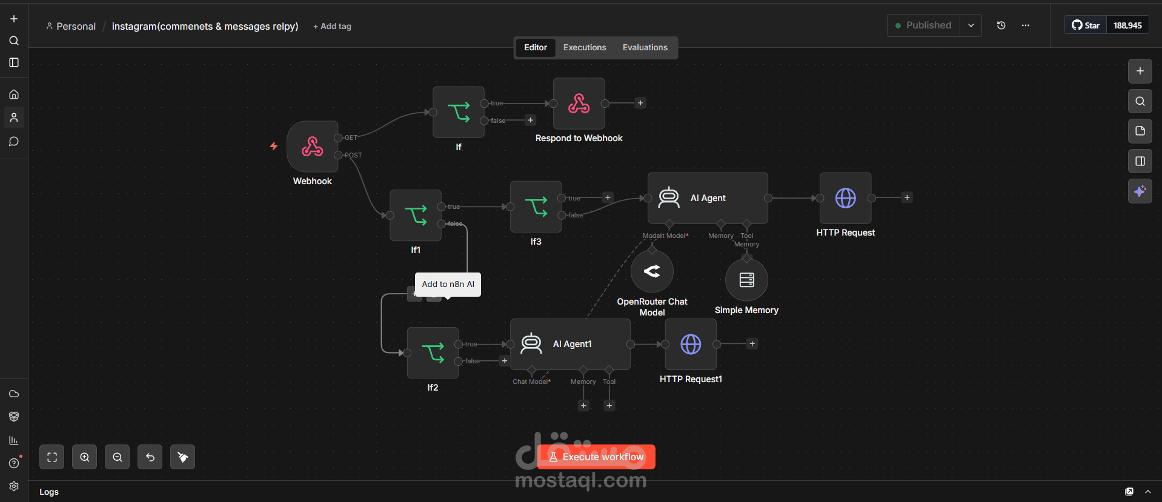The image size is (1162, 502).
Task: Click the add node plus button on right panel
Action: pyautogui.click(x=1140, y=71)
